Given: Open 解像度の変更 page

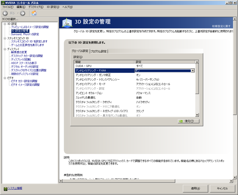Looking at the screenshot, I should 19,52.
